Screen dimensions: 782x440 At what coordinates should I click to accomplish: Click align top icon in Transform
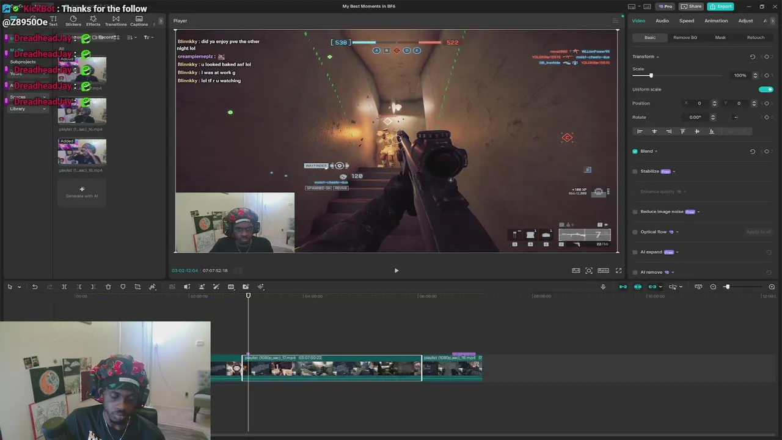tap(682, 131)
